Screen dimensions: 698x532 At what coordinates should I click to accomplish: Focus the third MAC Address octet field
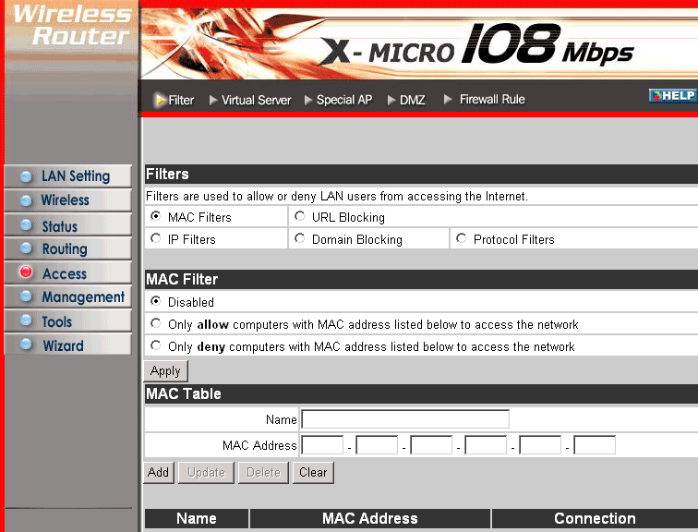pos(431,445)
